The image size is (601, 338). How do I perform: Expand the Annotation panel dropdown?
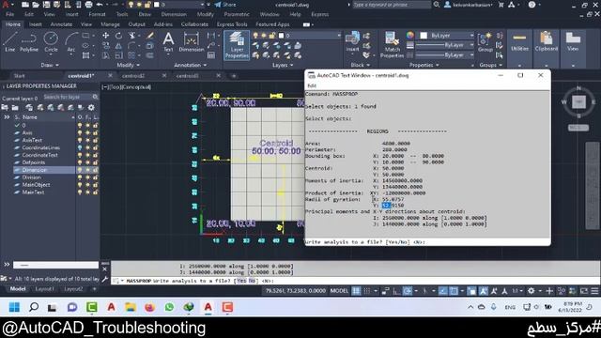[x=190, y=65]
